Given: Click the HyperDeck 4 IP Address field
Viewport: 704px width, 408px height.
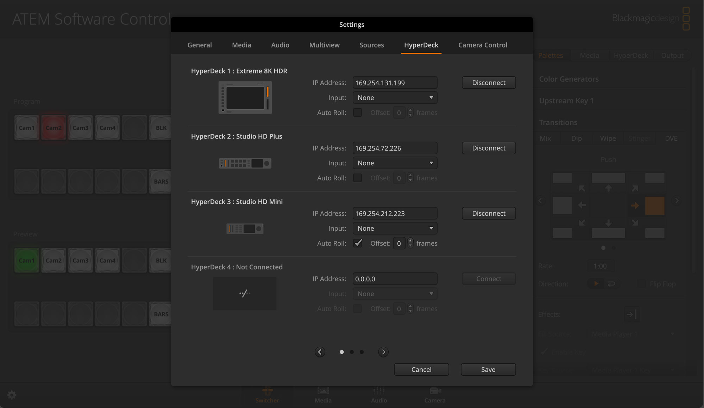Looking at the screenshot, I should 395,279.
